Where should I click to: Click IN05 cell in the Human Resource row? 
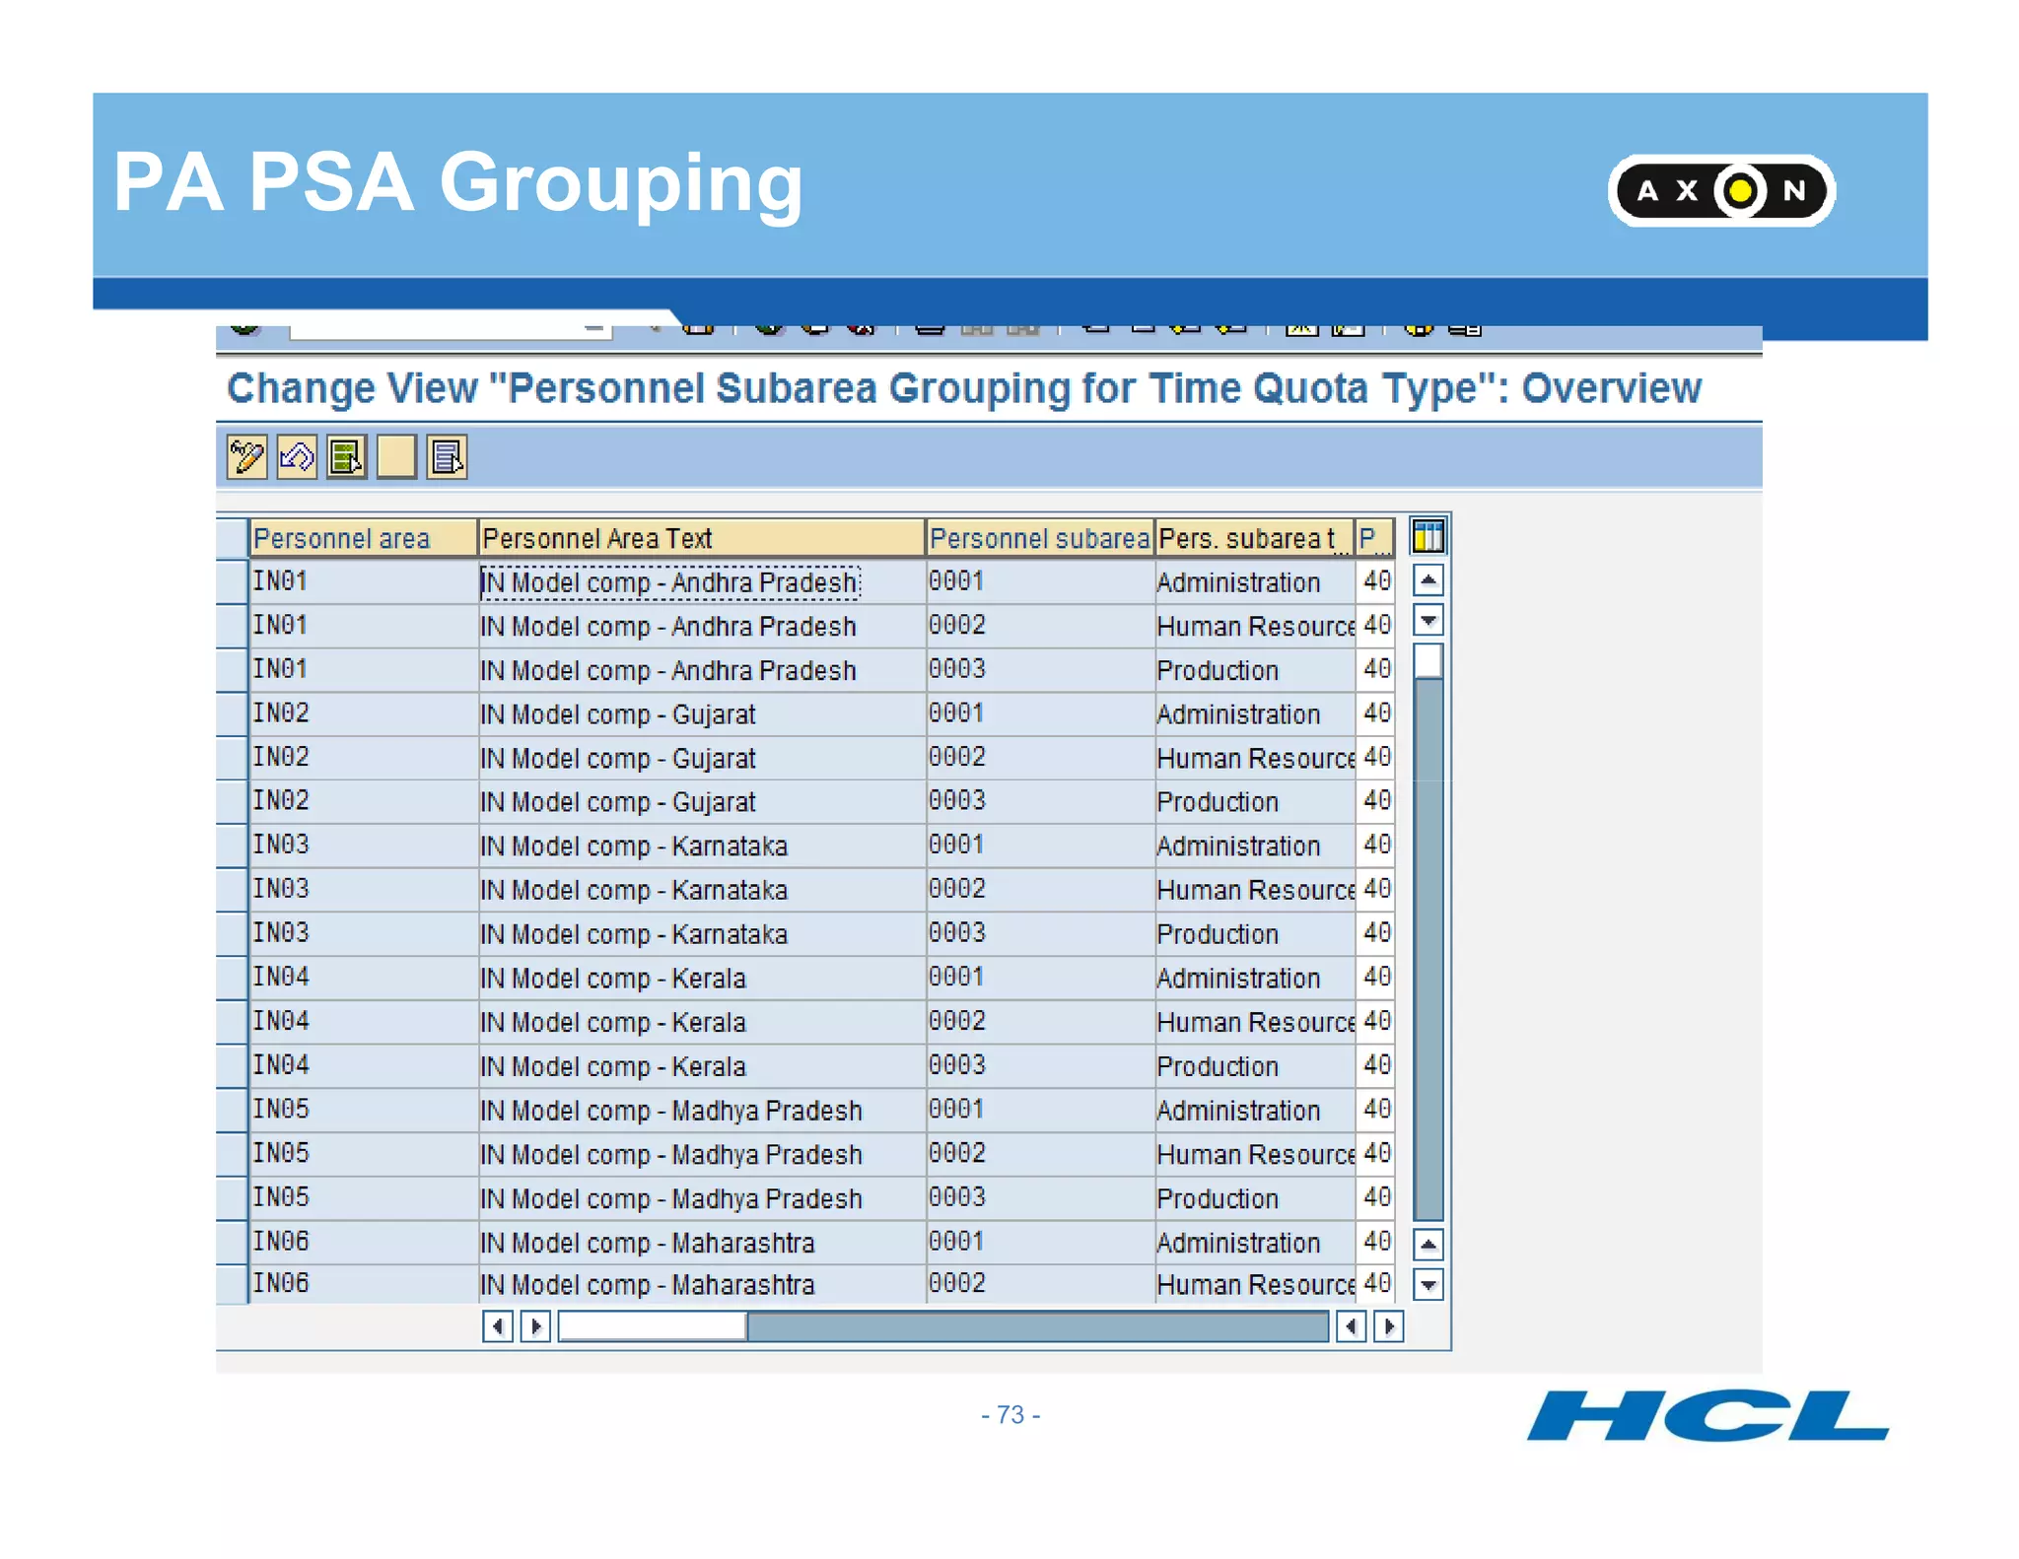(363, 1154)
